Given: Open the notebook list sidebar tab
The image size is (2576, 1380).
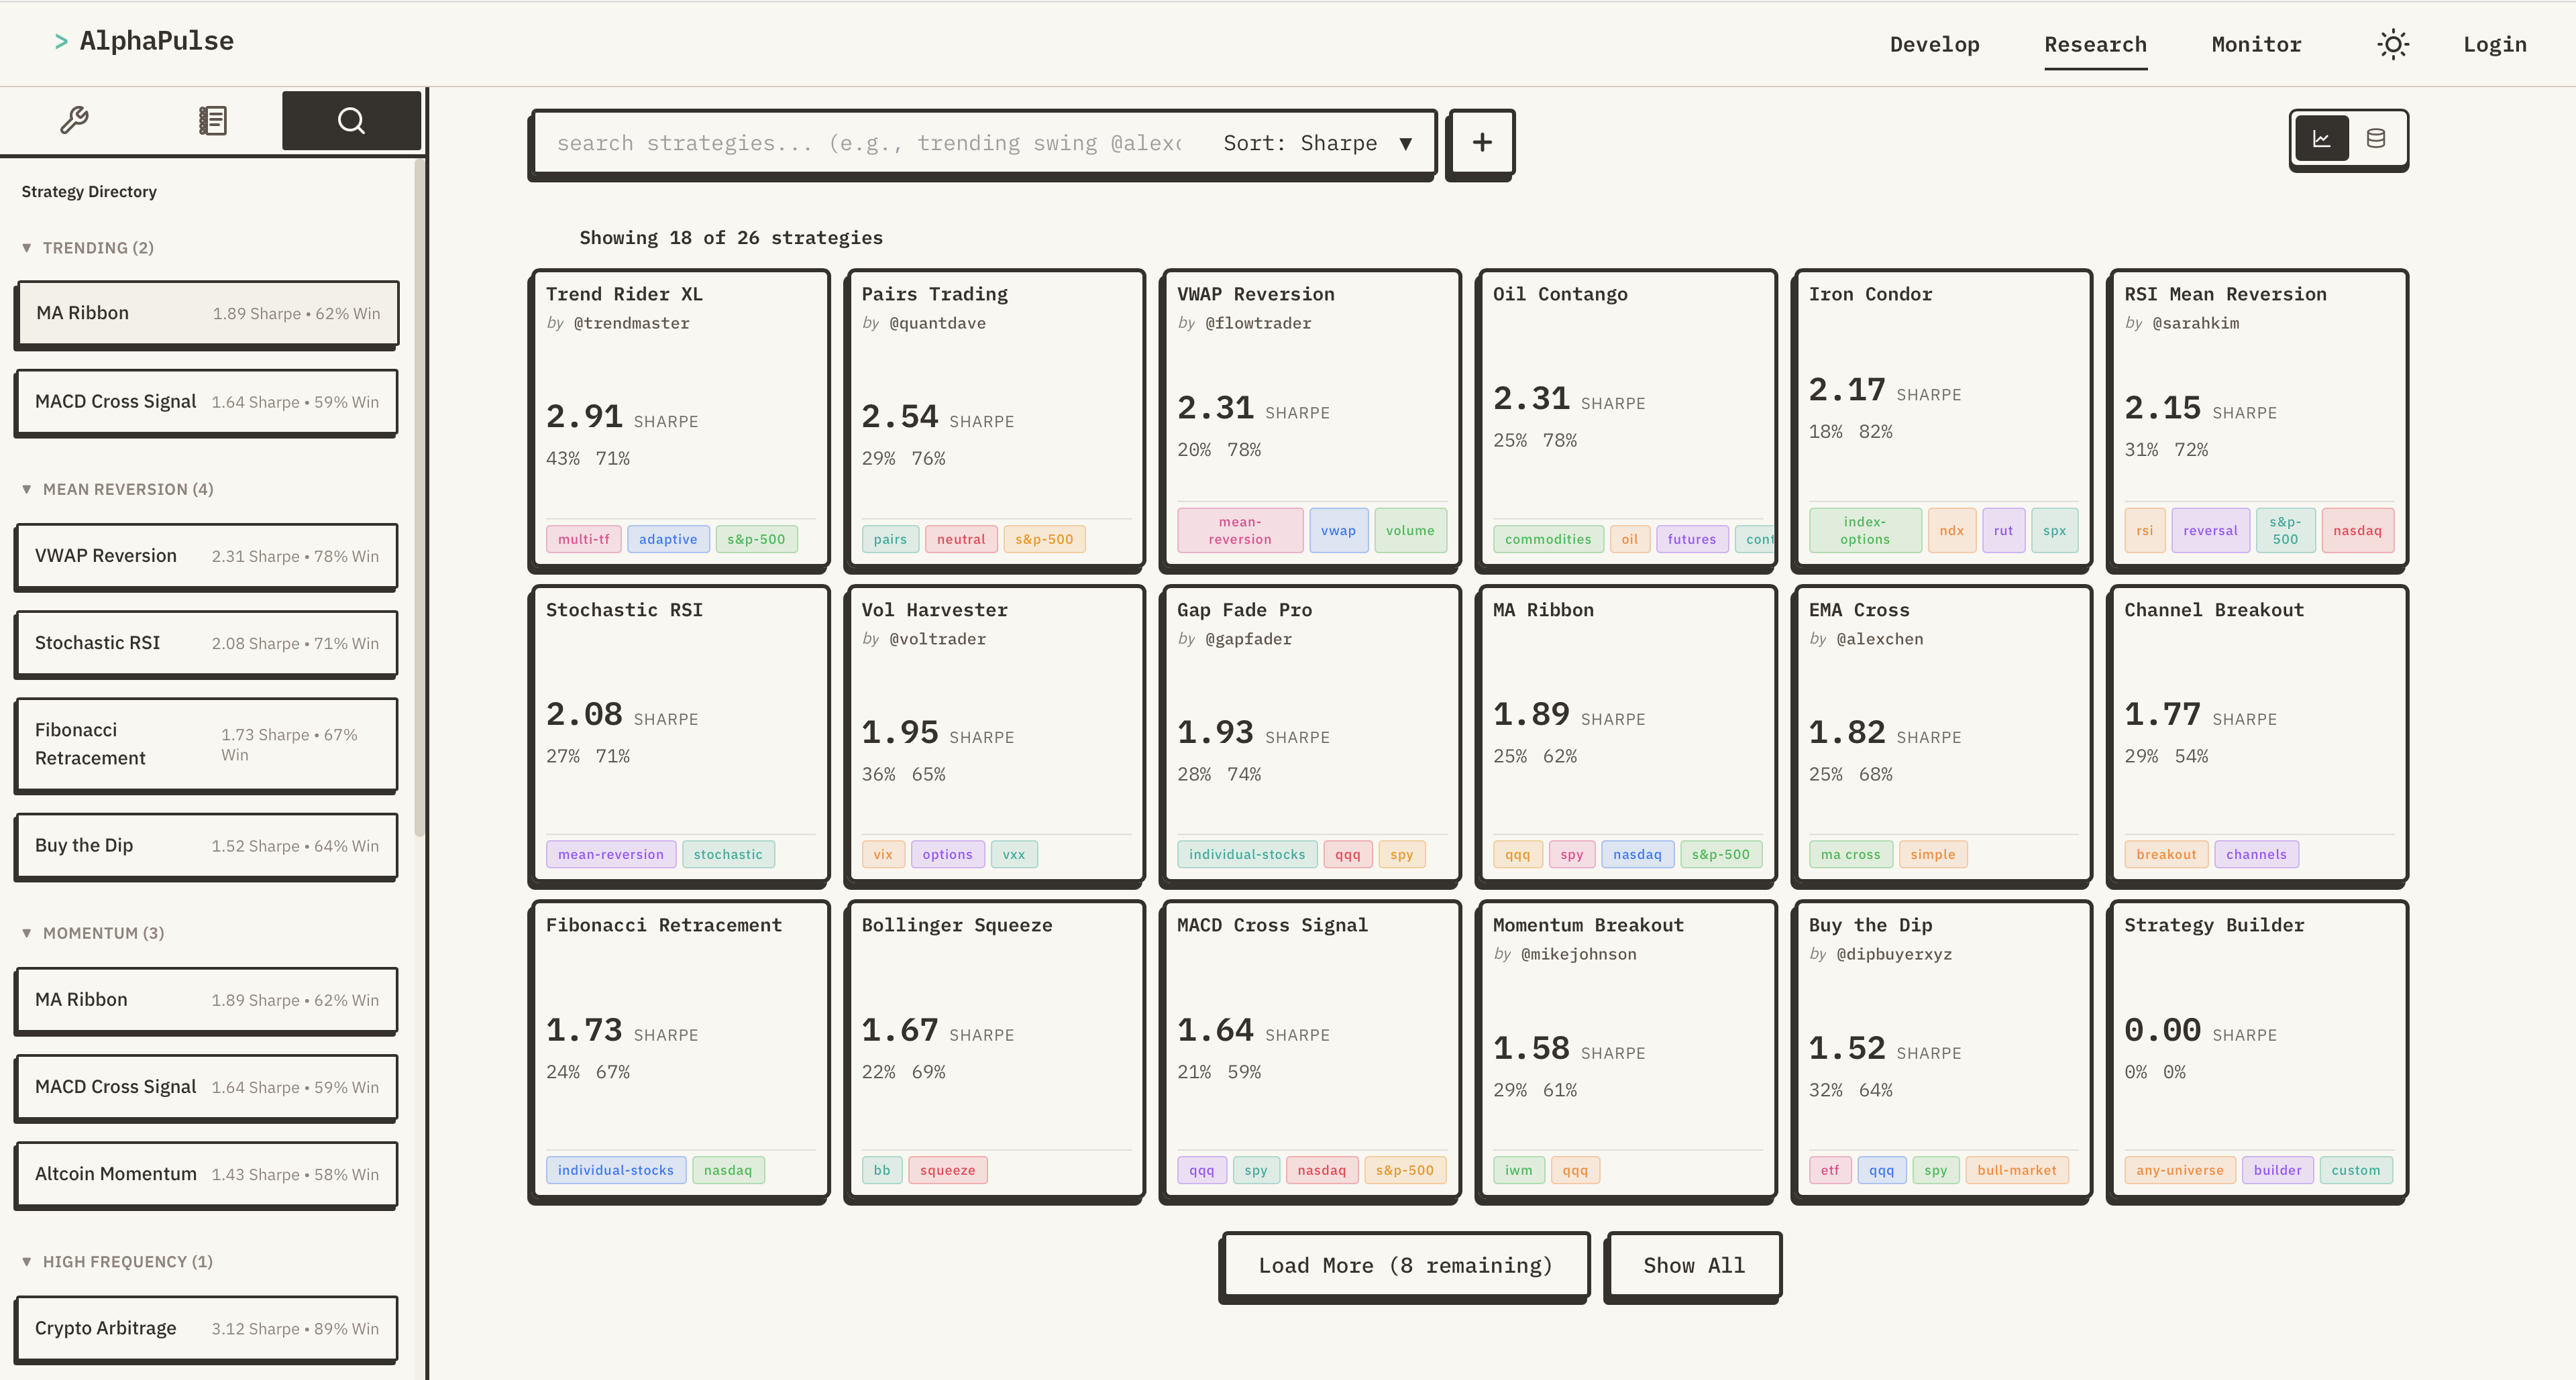Looking at the screenshot, I should [x=212, y=121].
